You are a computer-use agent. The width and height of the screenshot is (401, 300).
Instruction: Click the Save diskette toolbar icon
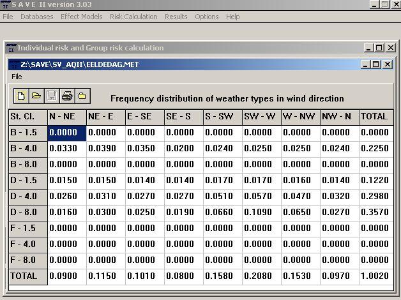tap(52, 96)
